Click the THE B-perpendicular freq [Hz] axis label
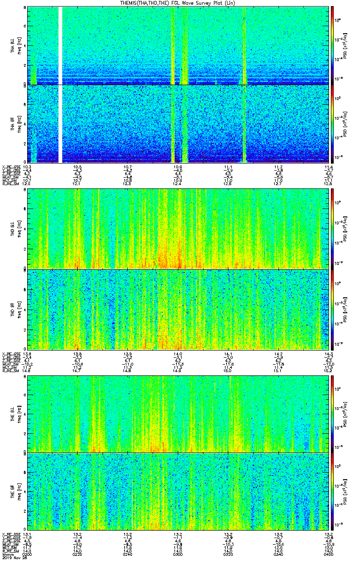351x561 pixels. point(19,413)
